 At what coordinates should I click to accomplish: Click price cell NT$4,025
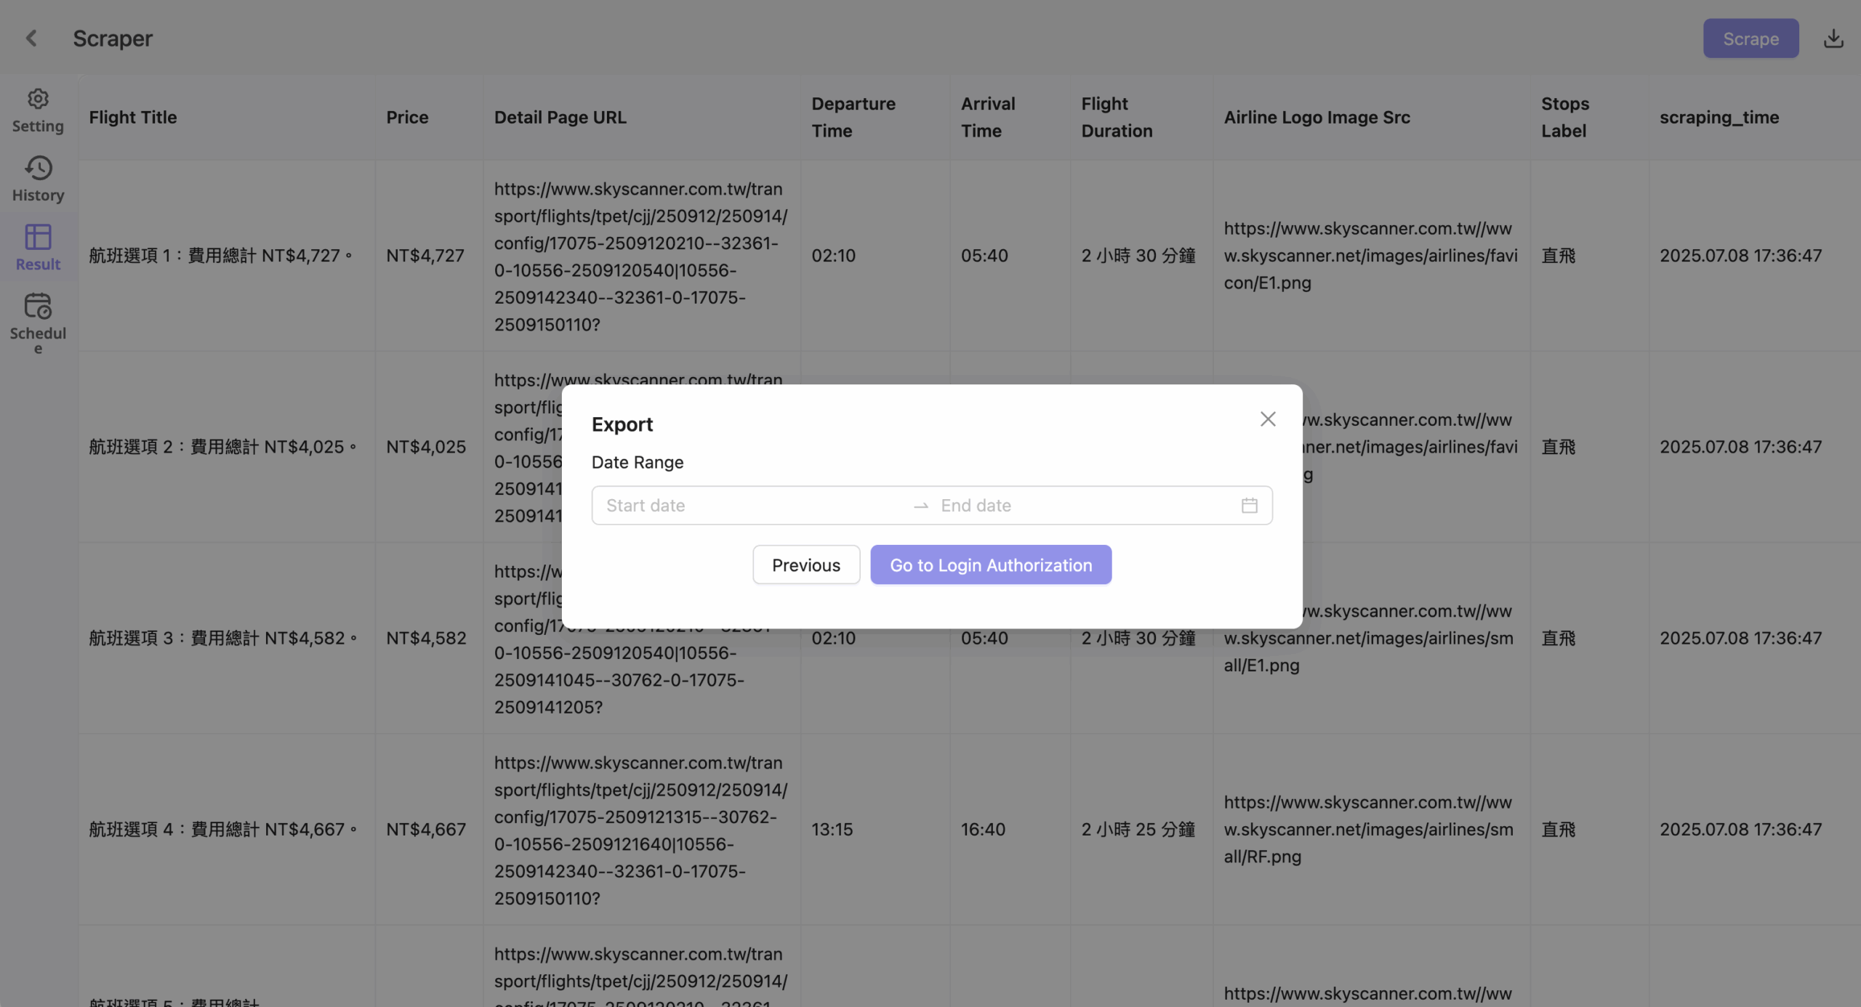click(426, 447)
